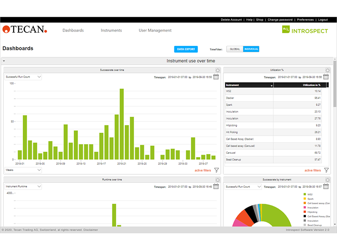
Task: Collapse the Instrument use over time section
Action: tap(4, 61)
